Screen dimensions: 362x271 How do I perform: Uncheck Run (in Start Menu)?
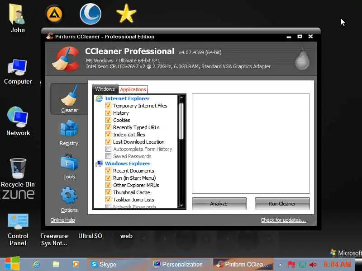tap(108, 178)
